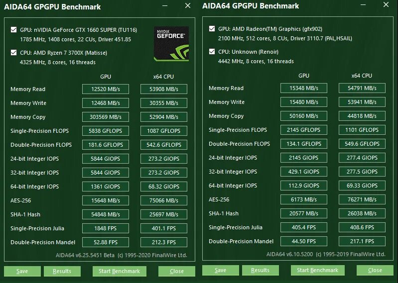Select AES-256 value 15648 MB/s
The image size is (398, 283).
[106, 200]
